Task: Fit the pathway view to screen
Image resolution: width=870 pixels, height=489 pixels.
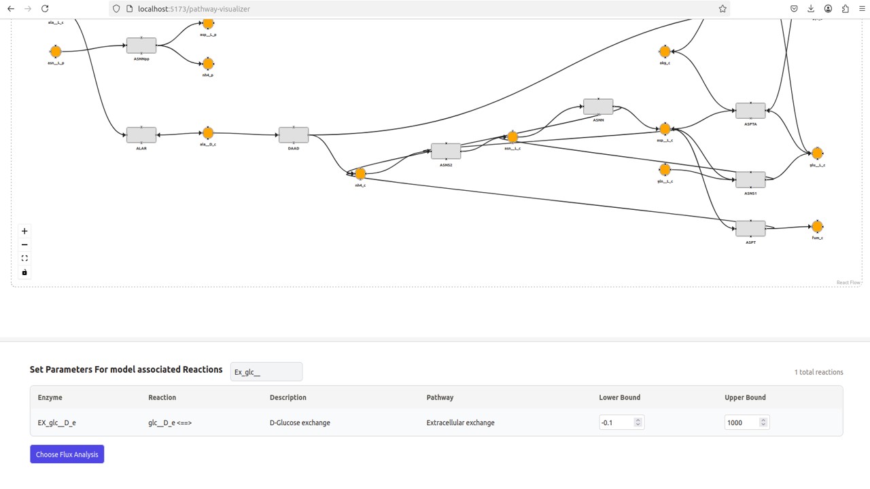Action: (x=24, y=258)
